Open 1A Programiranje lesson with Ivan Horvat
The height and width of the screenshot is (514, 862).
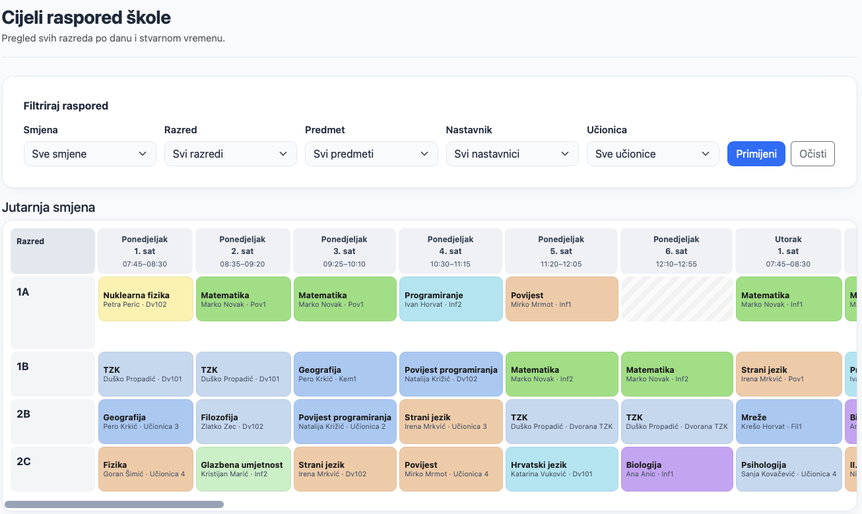[x=451, y=299]
